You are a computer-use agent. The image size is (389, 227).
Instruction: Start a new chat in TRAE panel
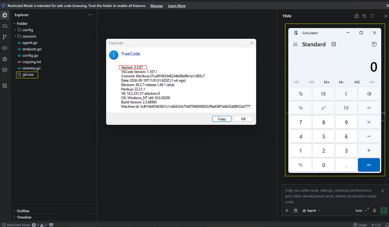[357, 16]
